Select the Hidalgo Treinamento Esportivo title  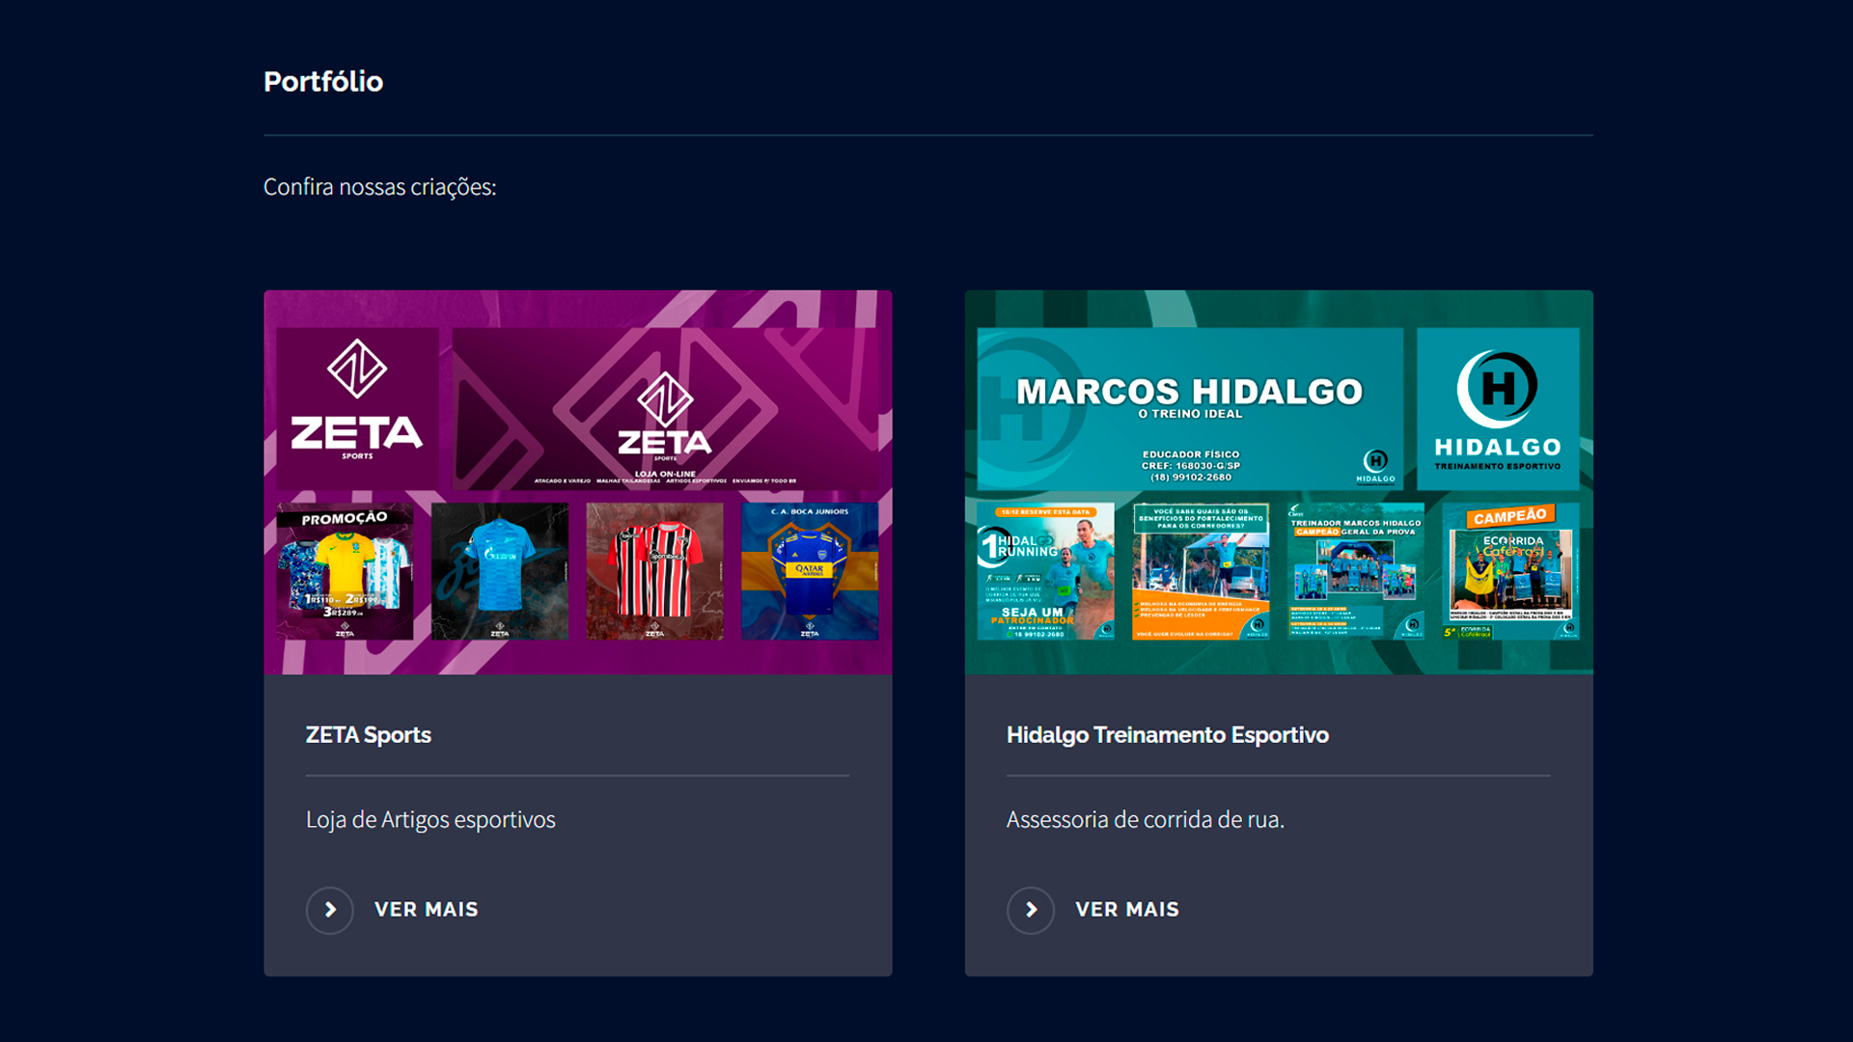[1167, 735]
